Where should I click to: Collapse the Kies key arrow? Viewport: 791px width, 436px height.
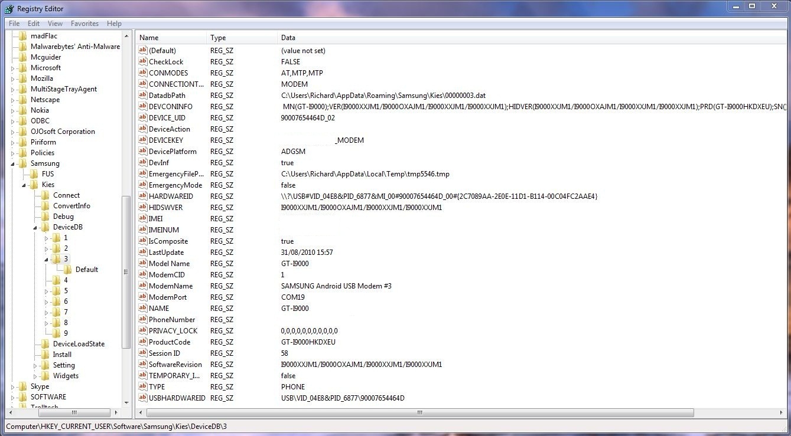click(x=24, y=185)
